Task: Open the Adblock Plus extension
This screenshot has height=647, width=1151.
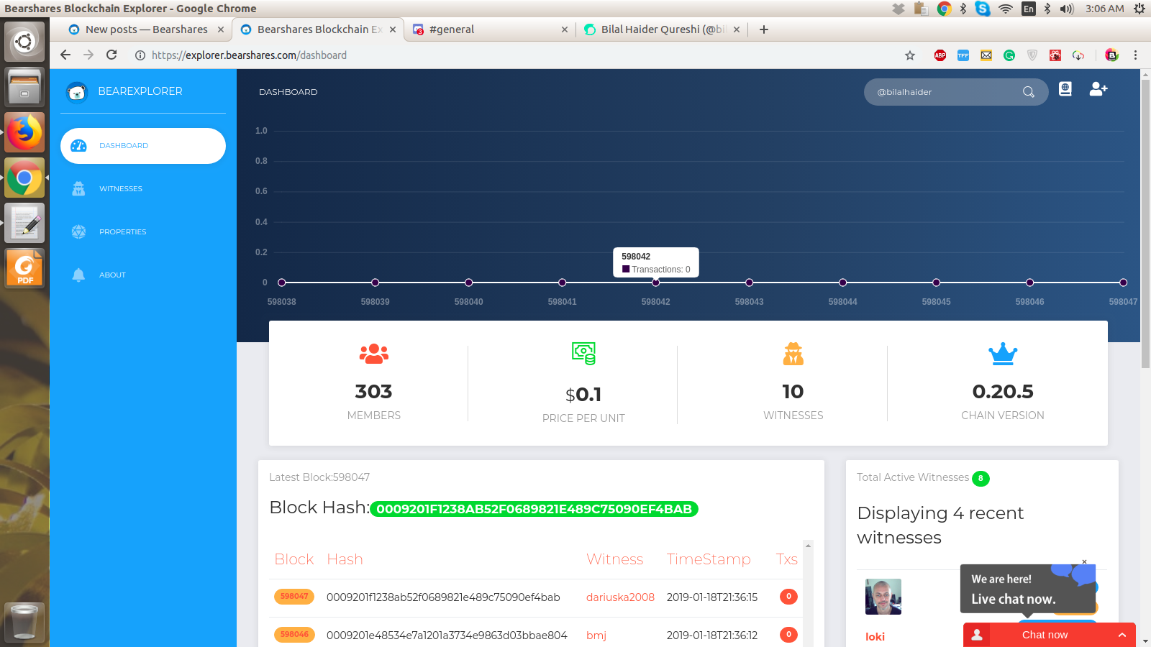Action: point(940,55)
